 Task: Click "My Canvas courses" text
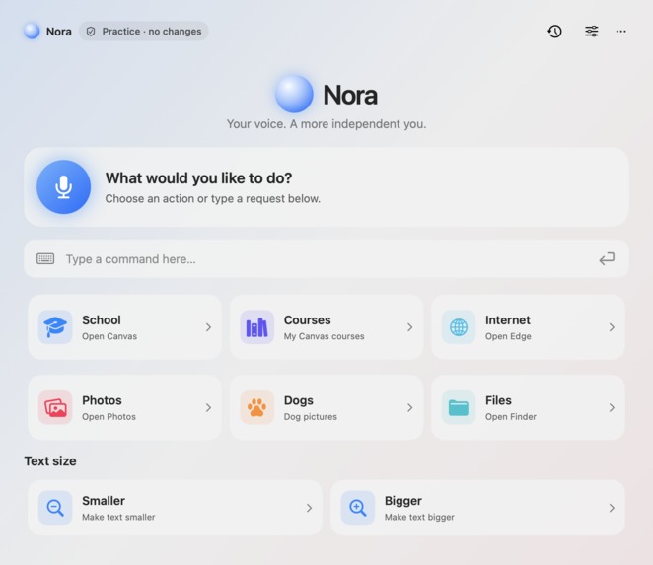point(324,336)
